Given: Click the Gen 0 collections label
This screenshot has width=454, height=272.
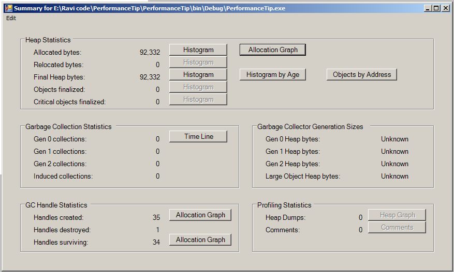Looking at the screenshot, I should pos(60,139).
